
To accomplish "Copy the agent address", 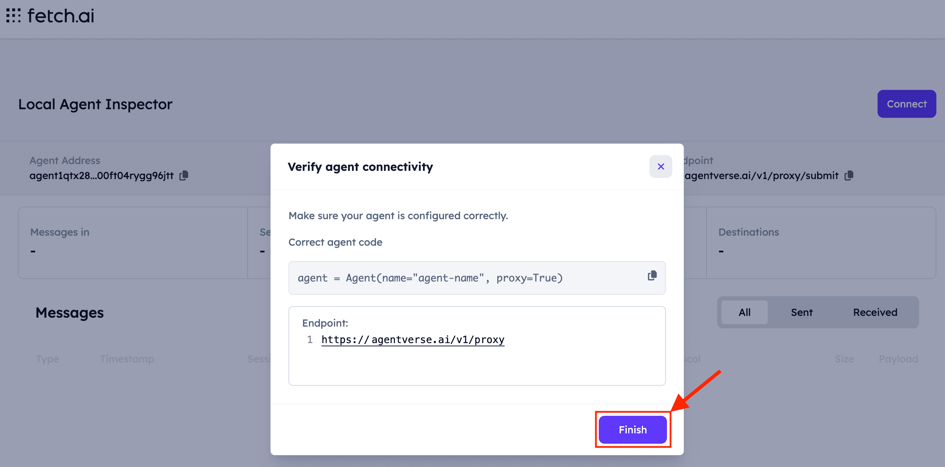I will (184, 175).
